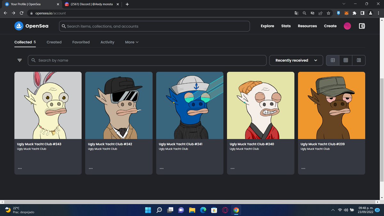Select the Favorited tab

(x=81, y=42)
